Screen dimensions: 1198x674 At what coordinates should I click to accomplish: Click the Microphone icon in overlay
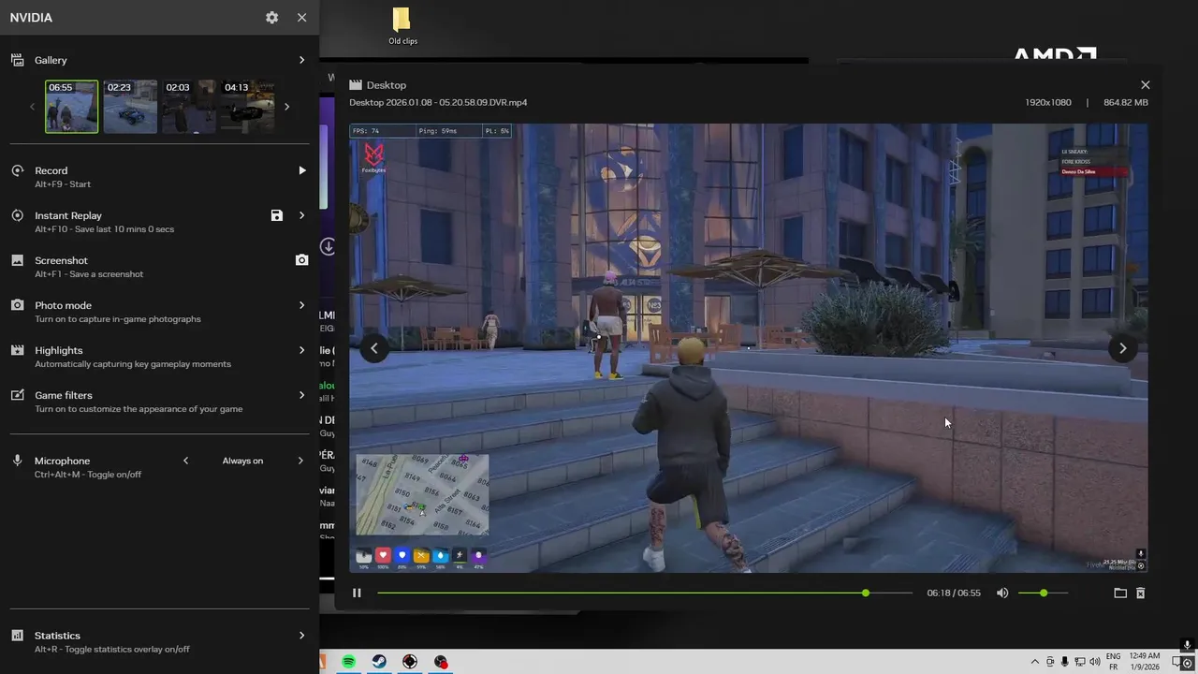17,461
